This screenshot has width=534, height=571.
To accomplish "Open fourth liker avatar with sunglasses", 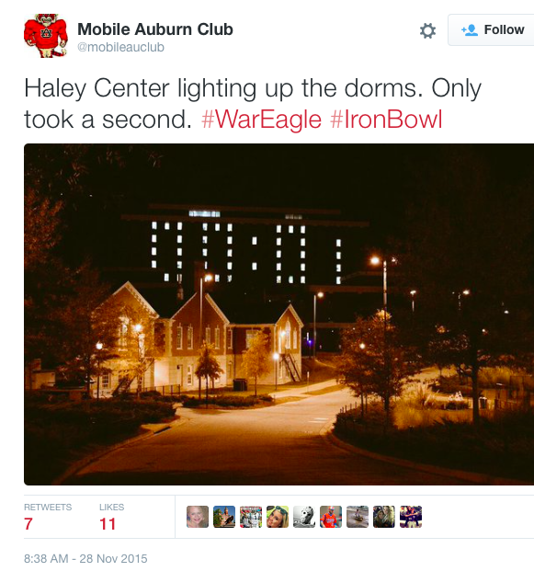I will 278,517.
